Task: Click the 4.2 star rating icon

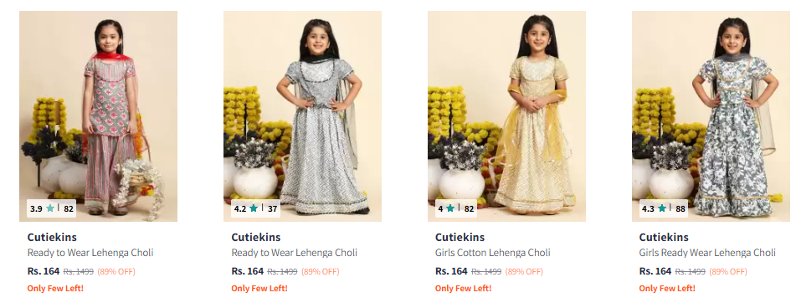Action: point(254,208)
